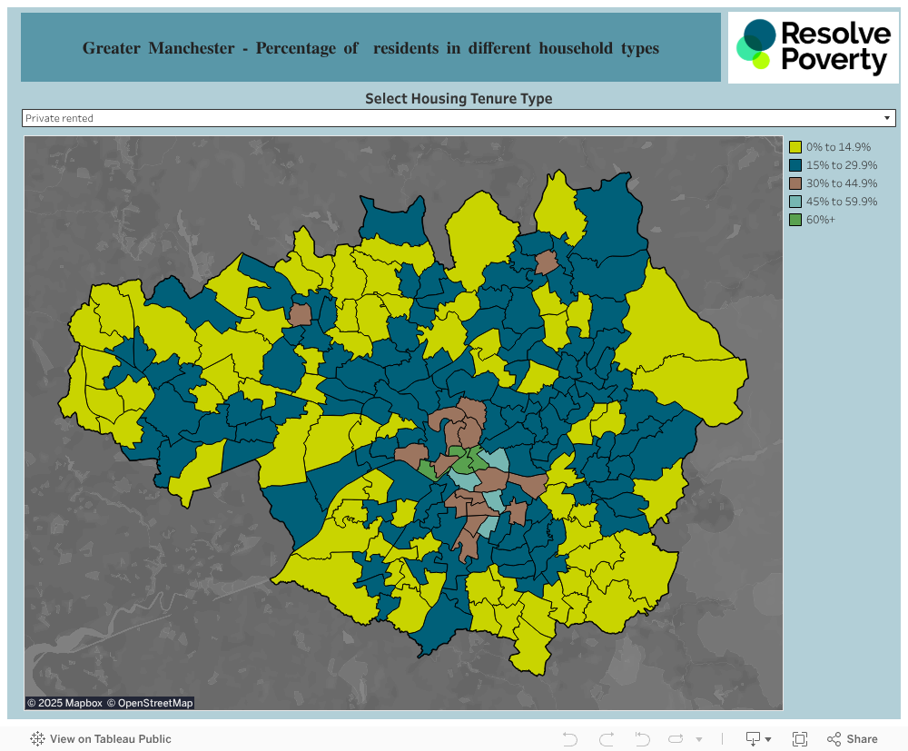The image size is (908, 751).
Task: Click the Redo arrow icon
Action: tap(607, 739)
